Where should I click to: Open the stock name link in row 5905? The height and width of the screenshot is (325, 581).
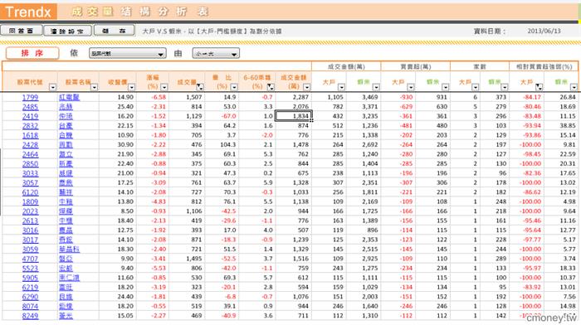69,278
